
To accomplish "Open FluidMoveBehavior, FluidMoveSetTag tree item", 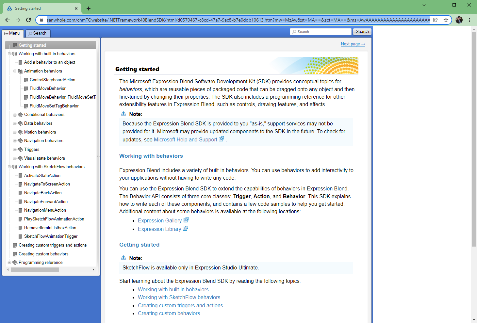I will click(x=63, y=97).
